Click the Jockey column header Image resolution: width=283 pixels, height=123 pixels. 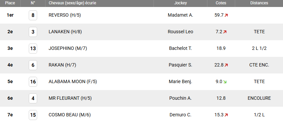pos(180,3)
